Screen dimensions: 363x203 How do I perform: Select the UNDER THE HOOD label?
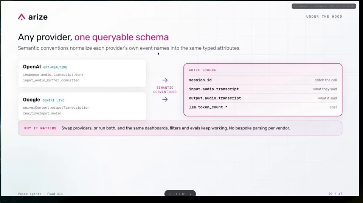pyautogui.click(x=324, y=17)
